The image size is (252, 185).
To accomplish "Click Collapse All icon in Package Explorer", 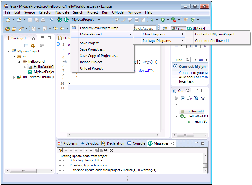I will click(x=26, y=45).
